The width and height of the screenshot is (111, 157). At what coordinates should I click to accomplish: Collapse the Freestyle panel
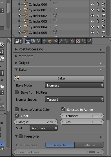point(16,136)
